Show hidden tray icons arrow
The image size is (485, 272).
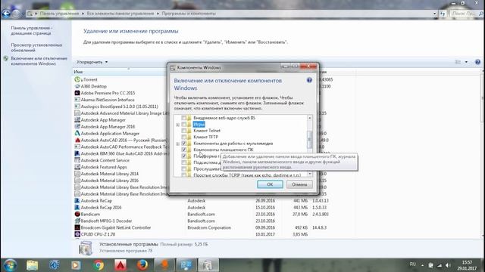coord(423,265)
